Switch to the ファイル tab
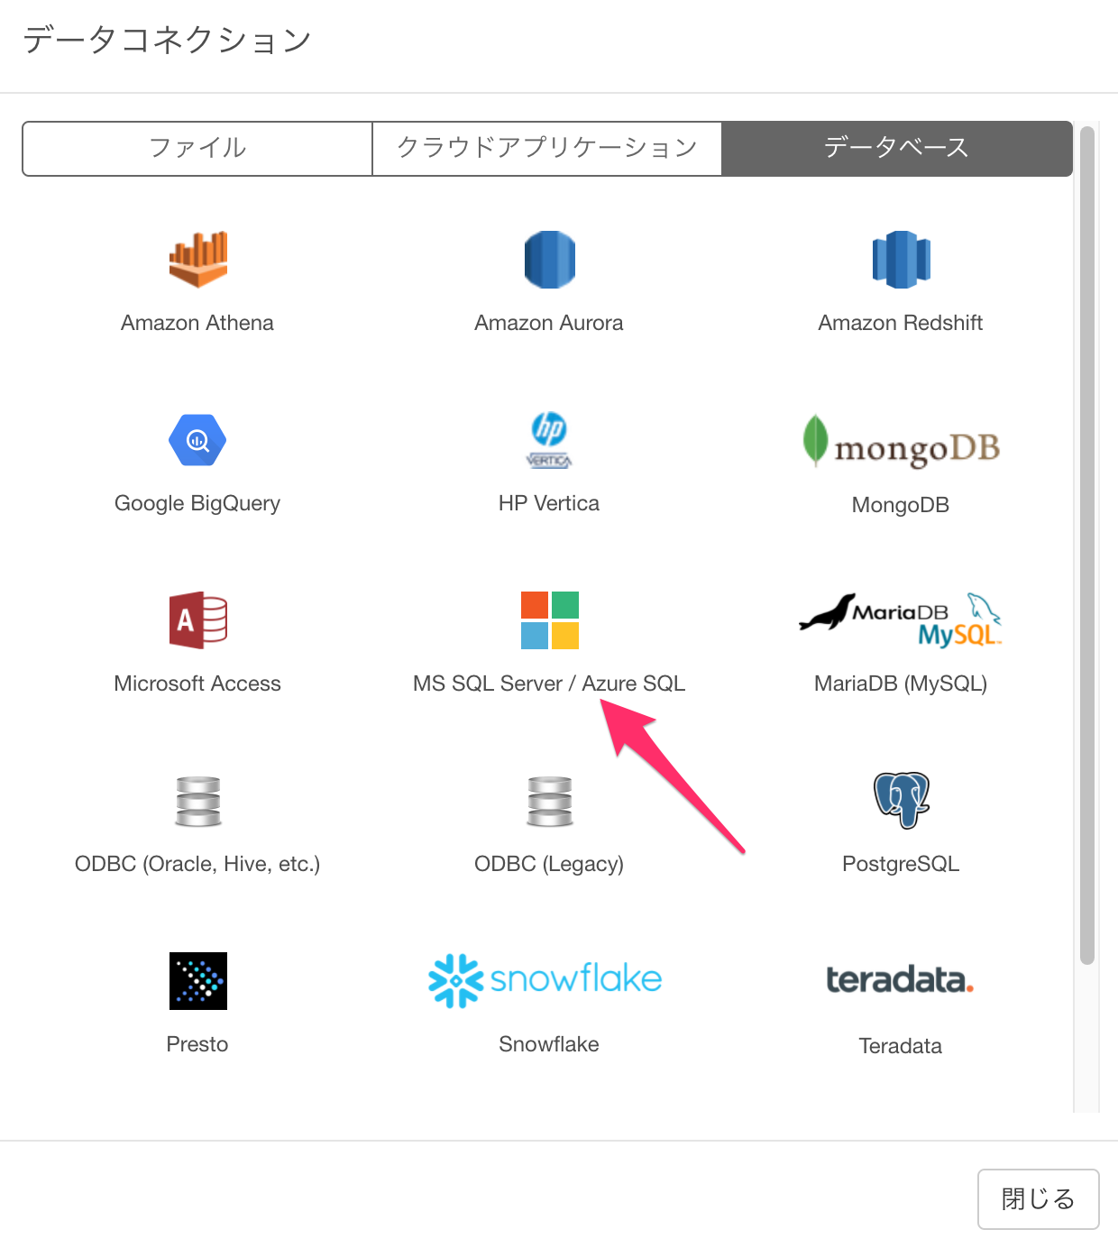The image size is (1118, 1248). point(197,149)
